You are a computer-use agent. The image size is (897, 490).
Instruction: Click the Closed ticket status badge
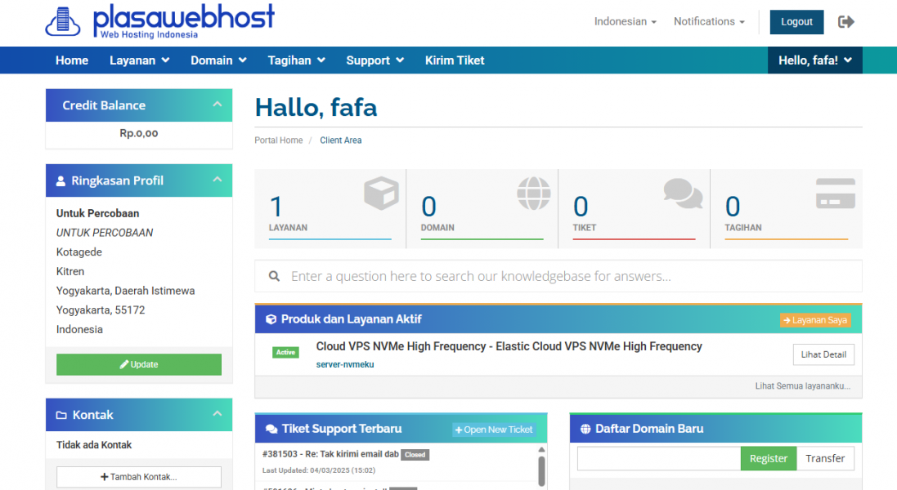coord(415,455)
